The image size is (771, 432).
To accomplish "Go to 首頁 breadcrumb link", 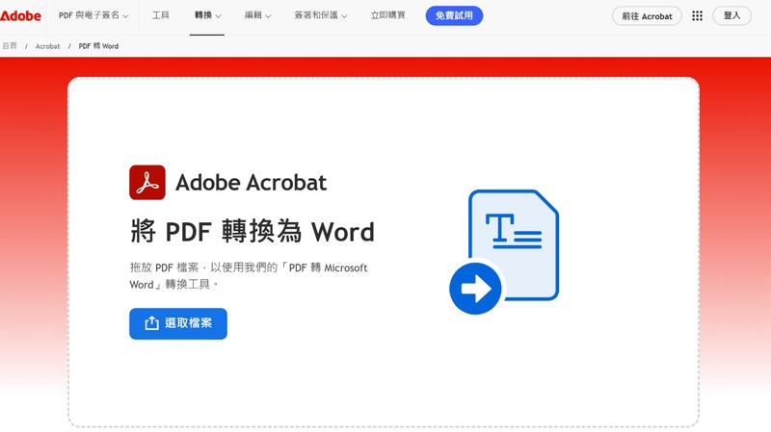I will (10, 46).
